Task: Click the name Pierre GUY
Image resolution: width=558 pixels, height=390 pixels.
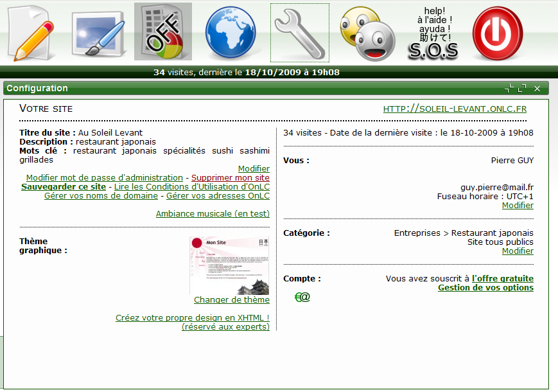Action: click(512, 160)
